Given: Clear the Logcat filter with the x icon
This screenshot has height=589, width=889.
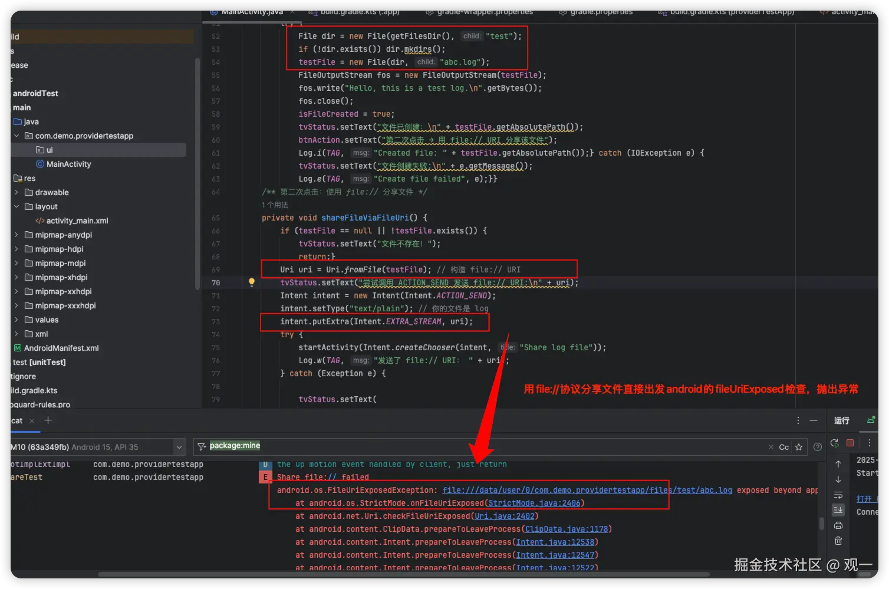Looking at the screenshot, I should tap(771, 447).
